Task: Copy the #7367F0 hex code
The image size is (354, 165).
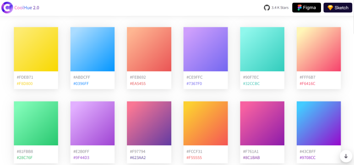Action: pyautogui.click(x=194, y=84)
